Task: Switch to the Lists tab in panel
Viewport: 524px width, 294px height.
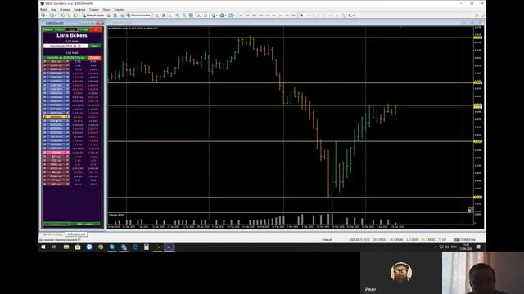Action: pos(72,29)
